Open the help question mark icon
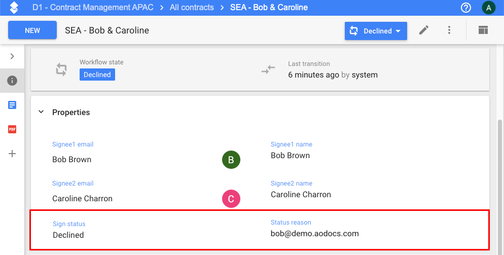 pyautogui.click(x=465, y=8)
